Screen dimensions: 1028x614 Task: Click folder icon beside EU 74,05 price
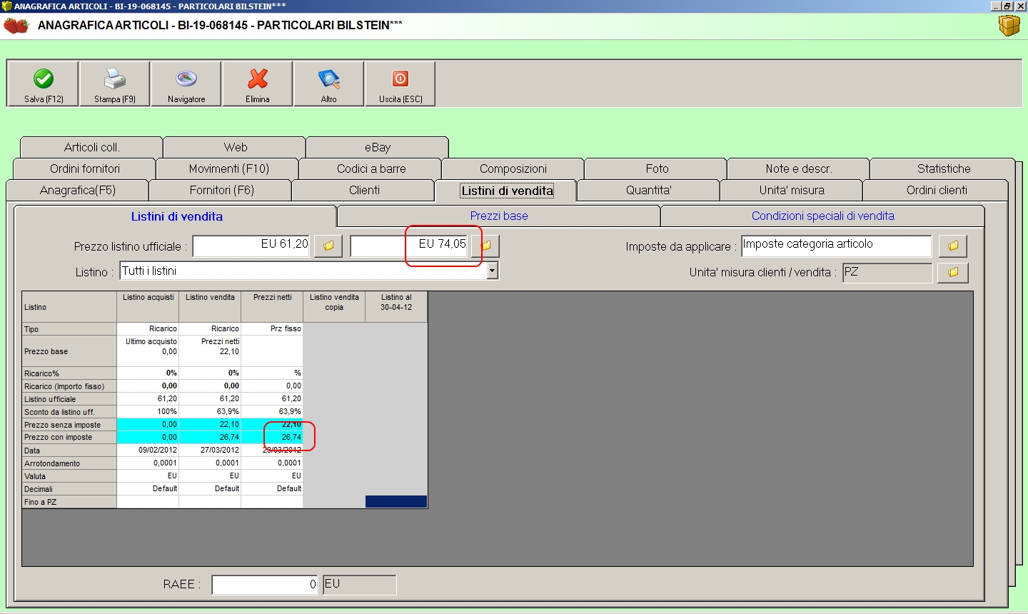coord(486,246)
